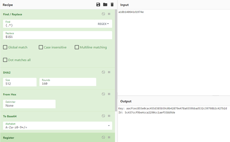Clear recipe with trash icon
The image size is (230, 142).
112,5
